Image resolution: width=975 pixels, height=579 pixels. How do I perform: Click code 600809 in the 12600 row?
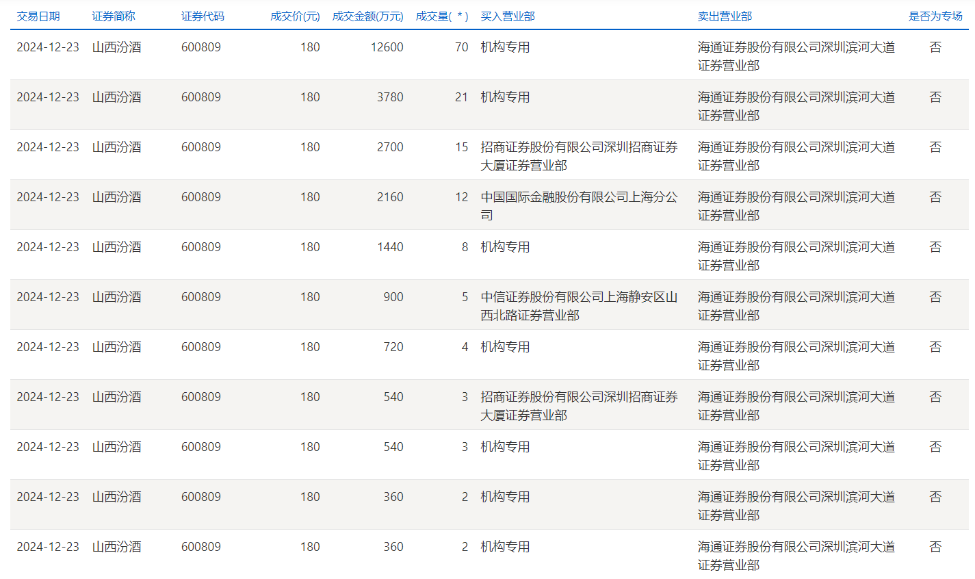coord(201,47)
